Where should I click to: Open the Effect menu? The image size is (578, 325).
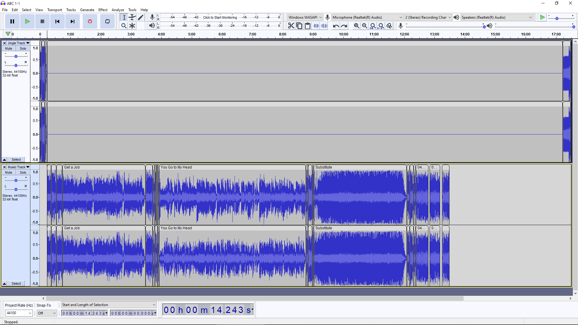[x=103, y=10]
